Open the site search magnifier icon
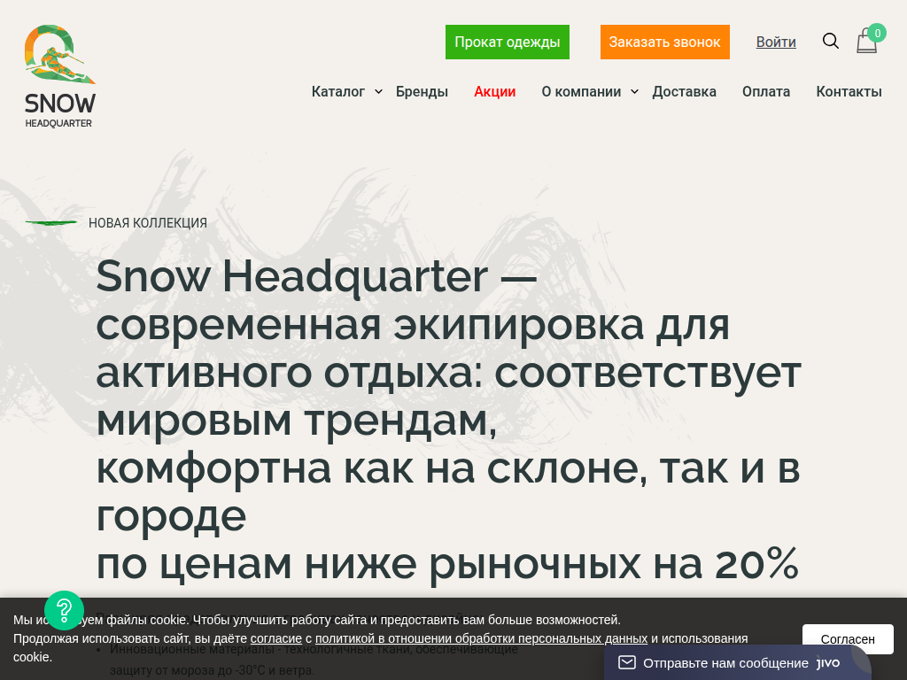Screen dimensions: 907x680 click(x=830, y=41)
